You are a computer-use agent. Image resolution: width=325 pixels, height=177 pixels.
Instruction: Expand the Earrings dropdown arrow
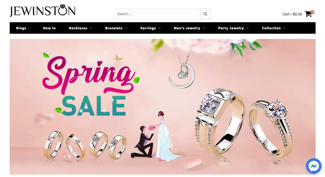pos(159,28)
